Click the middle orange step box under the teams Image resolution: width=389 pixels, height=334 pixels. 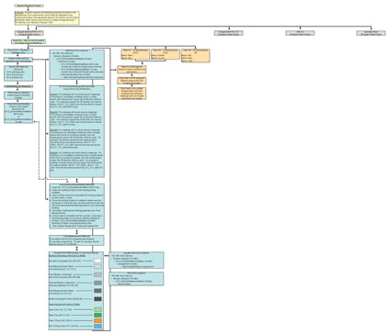tap(132, 81)
